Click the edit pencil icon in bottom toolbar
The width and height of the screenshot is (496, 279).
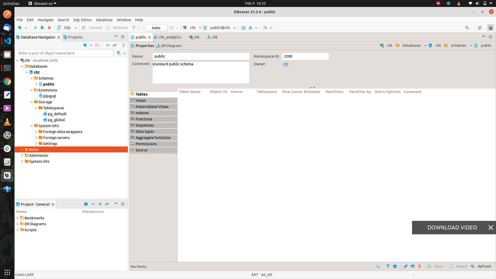tap(405, 266)
